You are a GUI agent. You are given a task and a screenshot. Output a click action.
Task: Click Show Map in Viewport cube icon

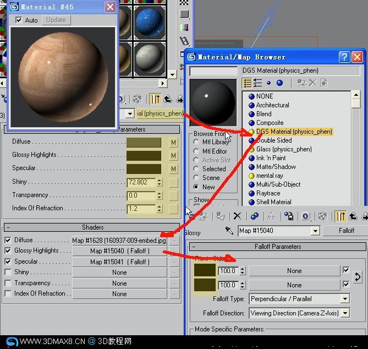[x=322, y=216]
